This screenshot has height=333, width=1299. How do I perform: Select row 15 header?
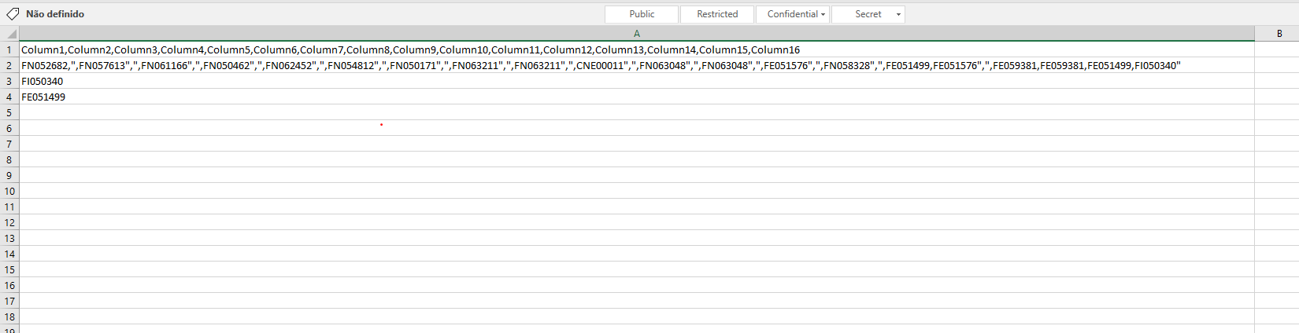[x=9, y=269]
